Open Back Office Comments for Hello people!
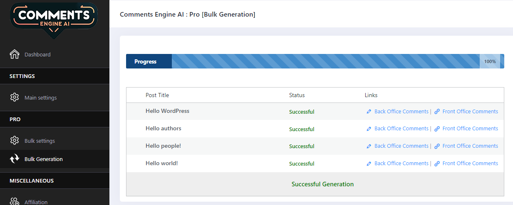Image resolution: width=513 pixels, height=205 pixels. (401, 146)
